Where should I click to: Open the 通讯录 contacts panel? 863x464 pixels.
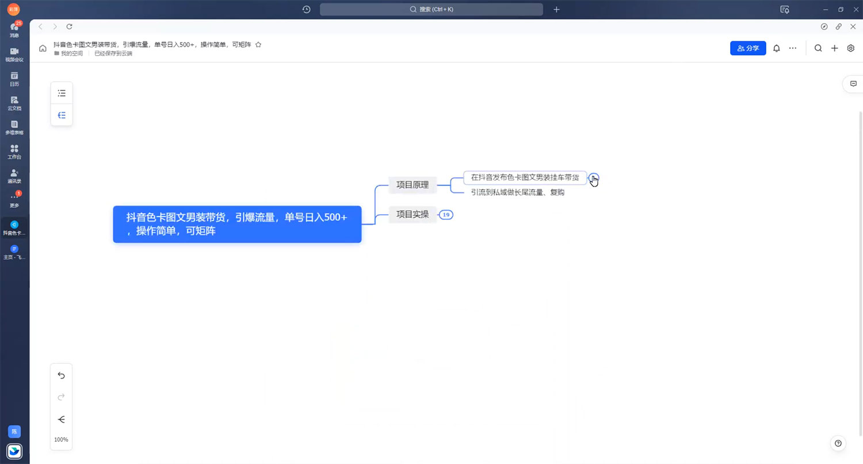click(x=14, y=176)
